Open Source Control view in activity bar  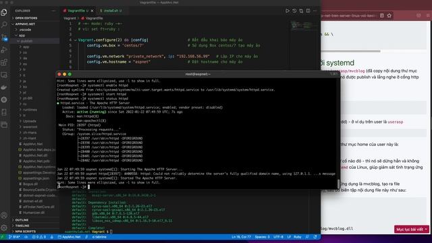tap(4, 37)
